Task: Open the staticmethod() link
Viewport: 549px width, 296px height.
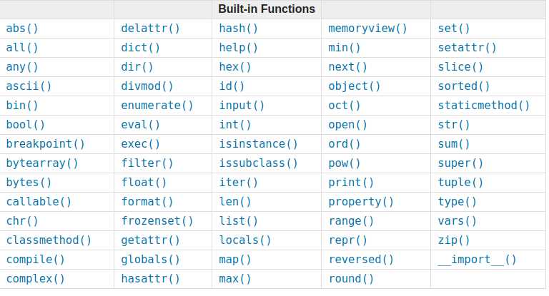Action: [484, 106]
